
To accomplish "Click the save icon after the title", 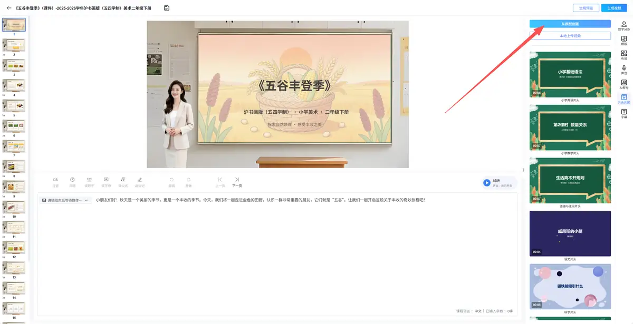I will point(167,8).
